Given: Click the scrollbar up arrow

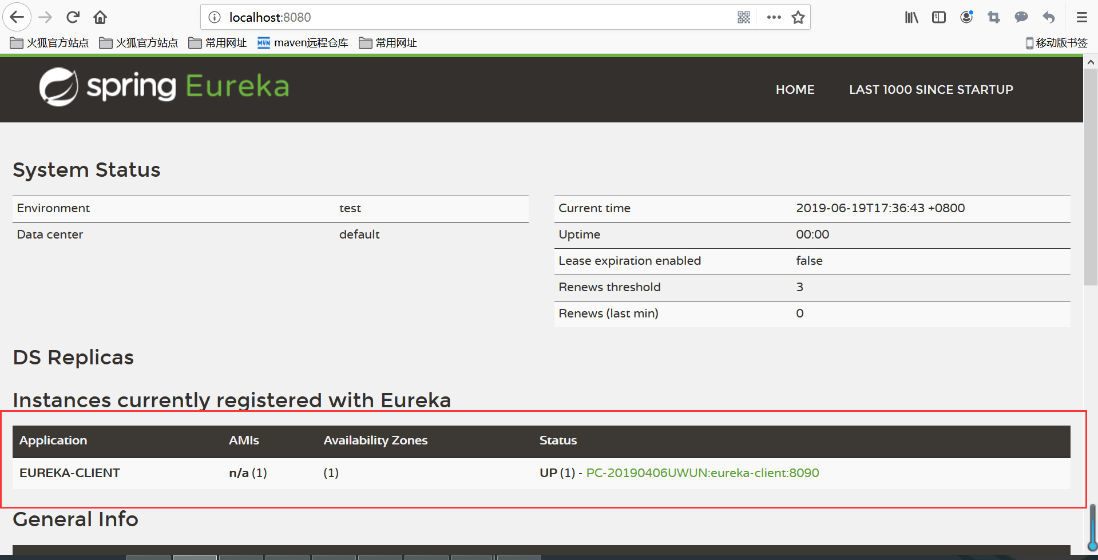Looking at the screenshot, I should [x=1091, y=62].
